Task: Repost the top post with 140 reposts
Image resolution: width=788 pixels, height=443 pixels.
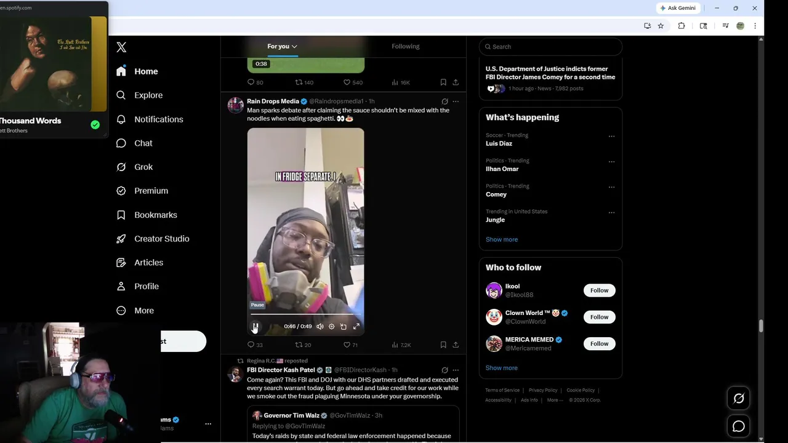Action: pos(304,82)
